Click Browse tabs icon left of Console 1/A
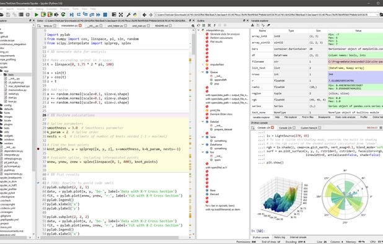Image resolution: width=383 pixels, height=244 pixels. pyautogui.click(x=253, y=128)
